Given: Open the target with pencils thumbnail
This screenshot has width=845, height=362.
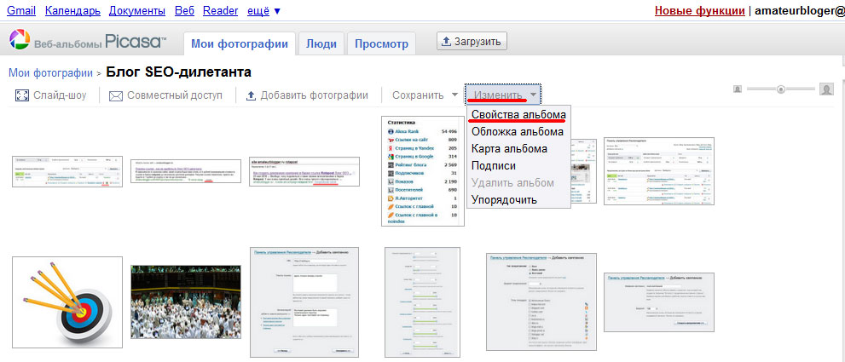Looking at the screenshot, I should [66, 302].
